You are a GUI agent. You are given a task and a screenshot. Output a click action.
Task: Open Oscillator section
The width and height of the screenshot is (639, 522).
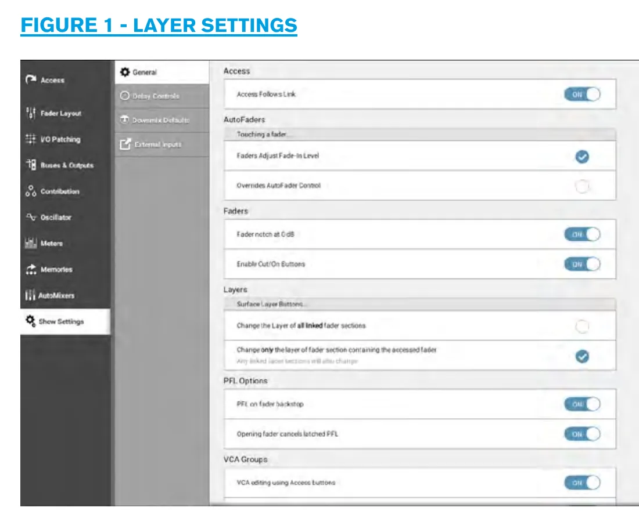[x=65, y=217]
